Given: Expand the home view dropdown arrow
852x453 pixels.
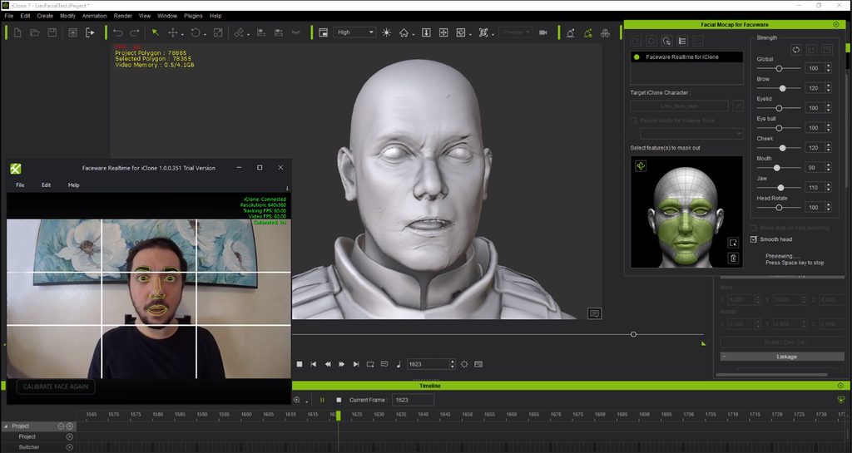Looking at the screenshot, I should tap(414, 33).
